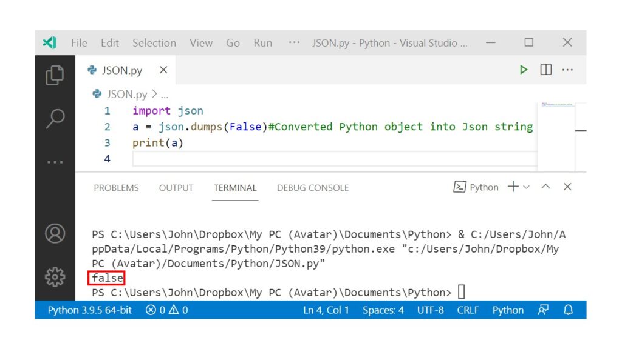Minimize the VS Code window
622x349 pixels.
(491, 42)
